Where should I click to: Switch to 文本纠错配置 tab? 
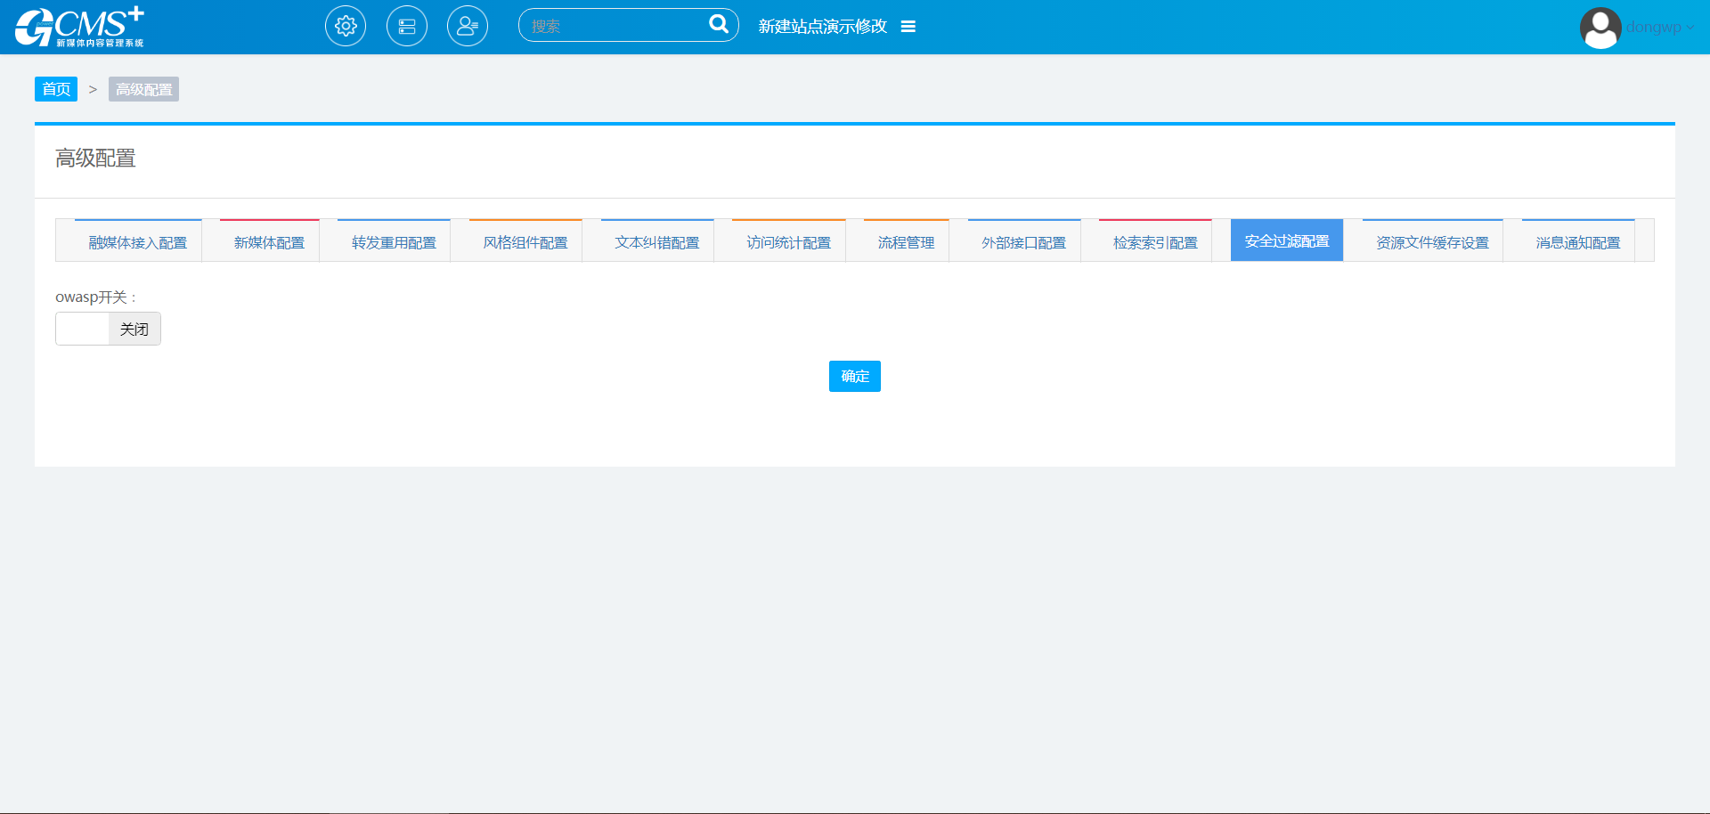[x=657, y=242]
